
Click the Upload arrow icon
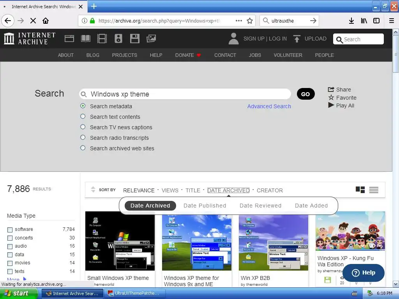point(297,39)
